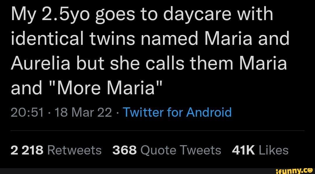Click the 41K likes count number
315x174 pixels.
pyautogui.click(x=243, y=150)
